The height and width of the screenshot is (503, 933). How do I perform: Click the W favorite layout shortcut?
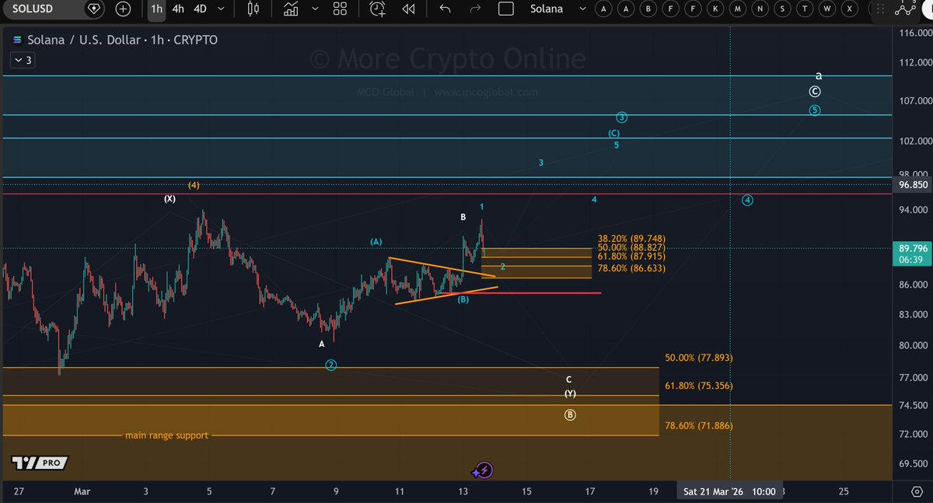pos(827,9)
